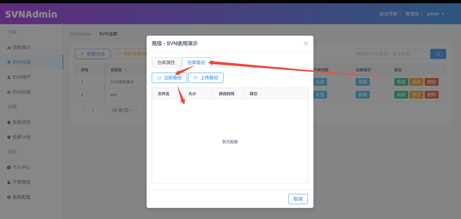Screen dimensions: 461x219
Task: Open 后台任务 in the header
Action: (388, 14)
